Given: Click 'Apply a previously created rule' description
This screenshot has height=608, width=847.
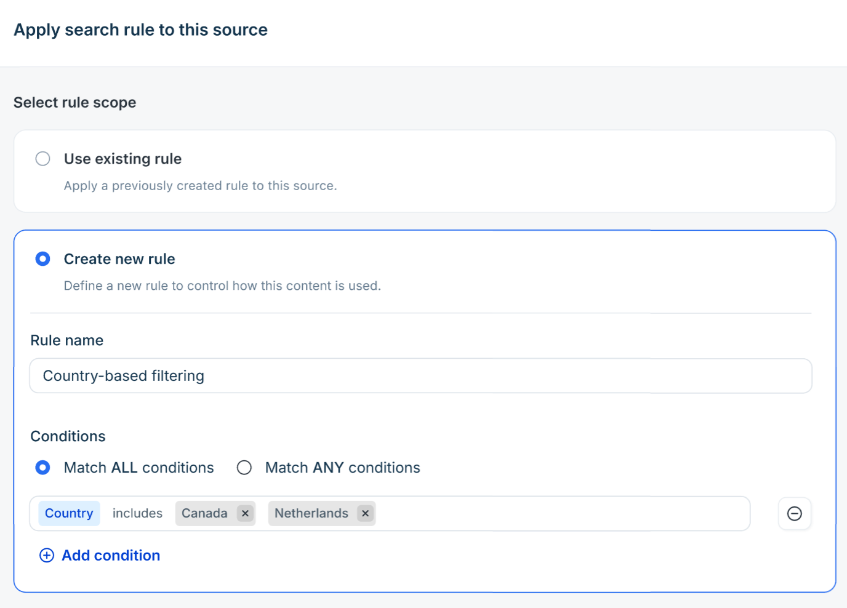Looking at the screenshot, I should pyautogui.click(x=201, y=186).
